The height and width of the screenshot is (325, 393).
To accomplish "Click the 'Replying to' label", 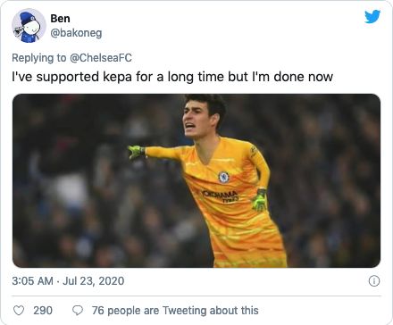I will coord(39,58).
